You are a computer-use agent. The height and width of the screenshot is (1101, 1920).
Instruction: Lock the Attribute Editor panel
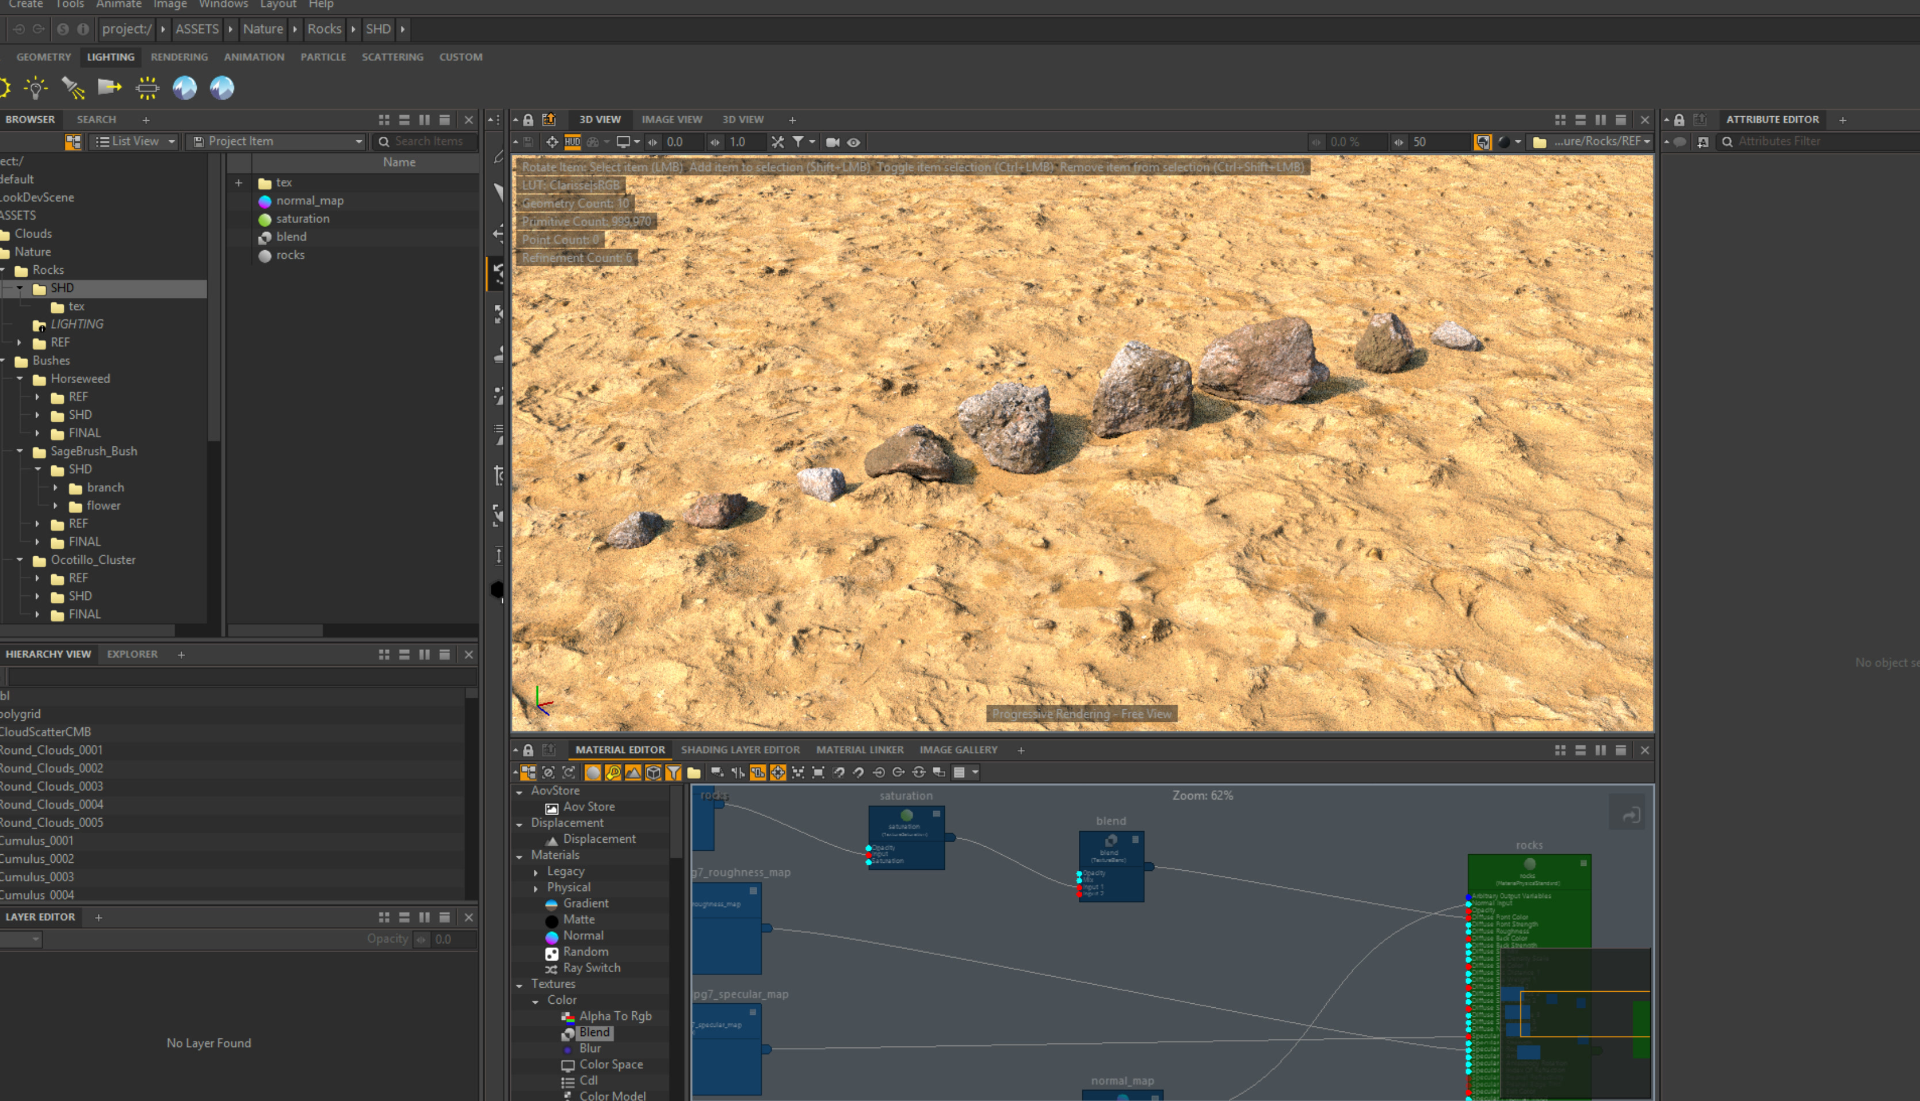(x=1679, y=120)
